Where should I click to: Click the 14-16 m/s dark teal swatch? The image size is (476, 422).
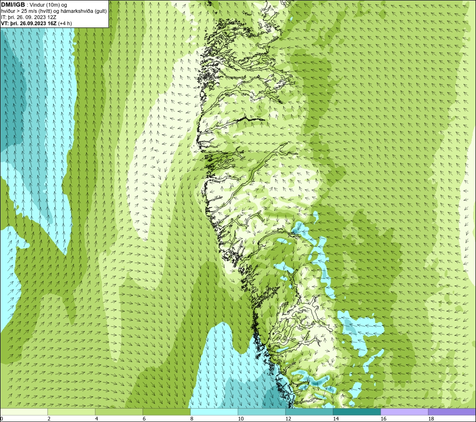click(357, 412)
